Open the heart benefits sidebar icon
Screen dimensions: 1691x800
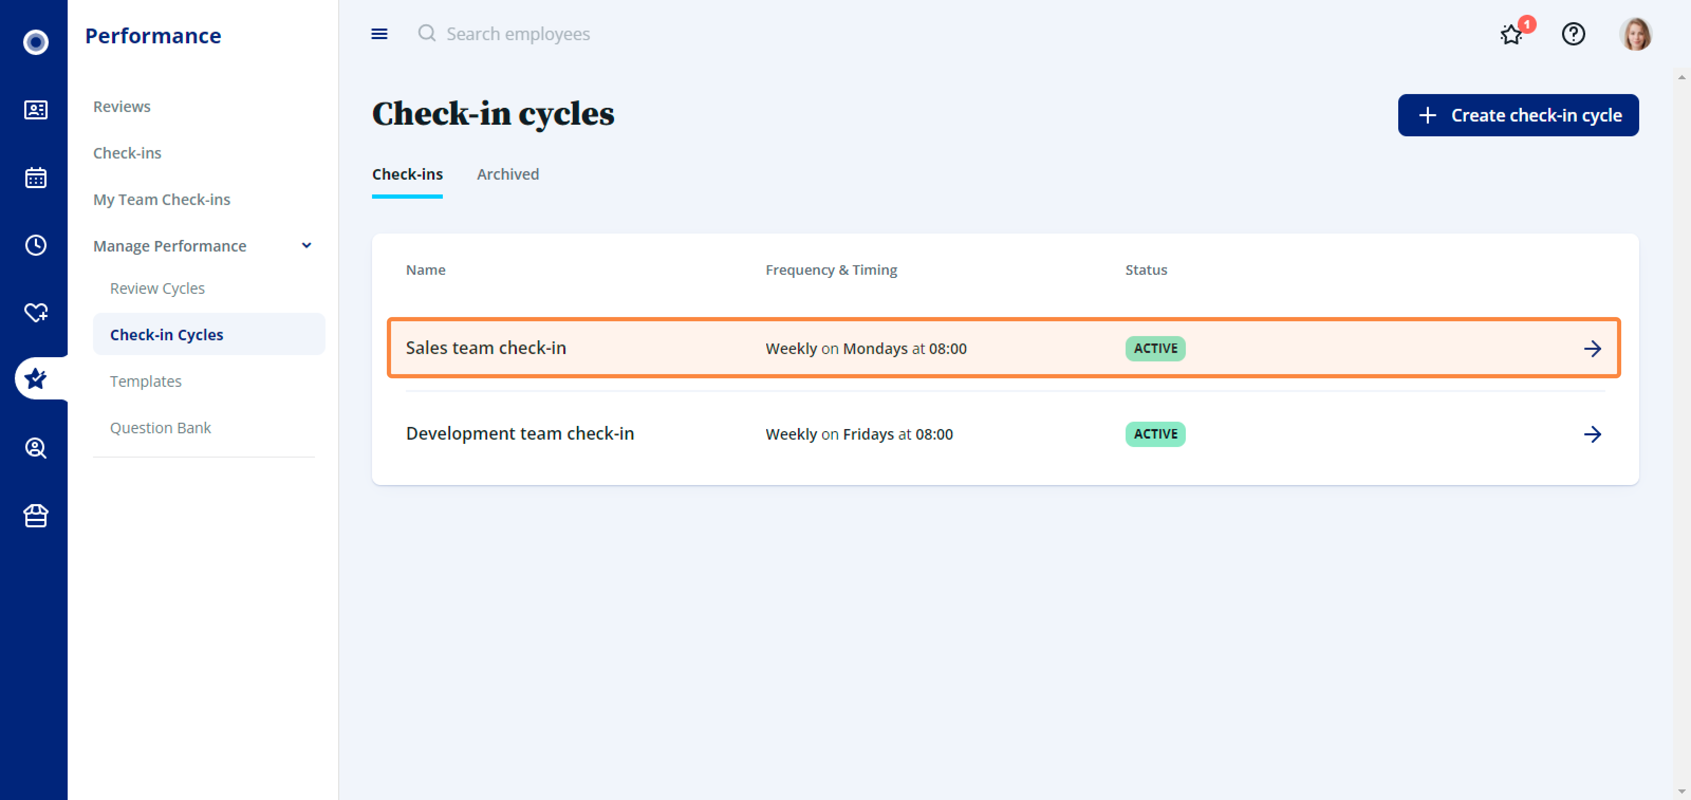35,312
